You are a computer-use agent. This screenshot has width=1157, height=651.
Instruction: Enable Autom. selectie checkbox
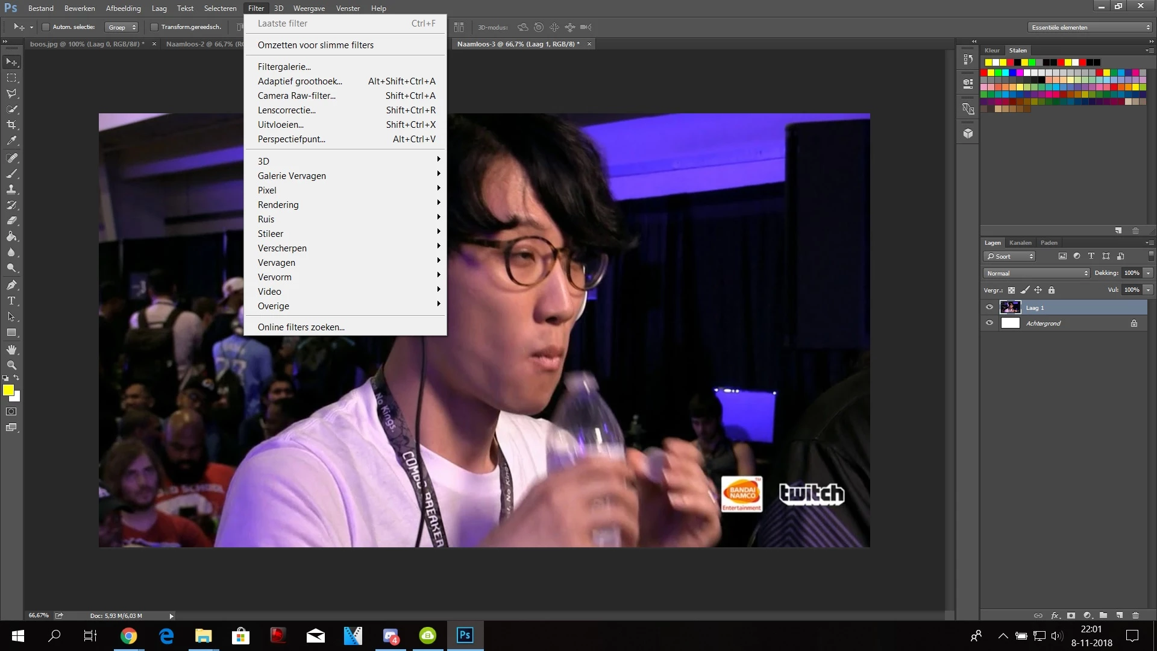(45, 27)
